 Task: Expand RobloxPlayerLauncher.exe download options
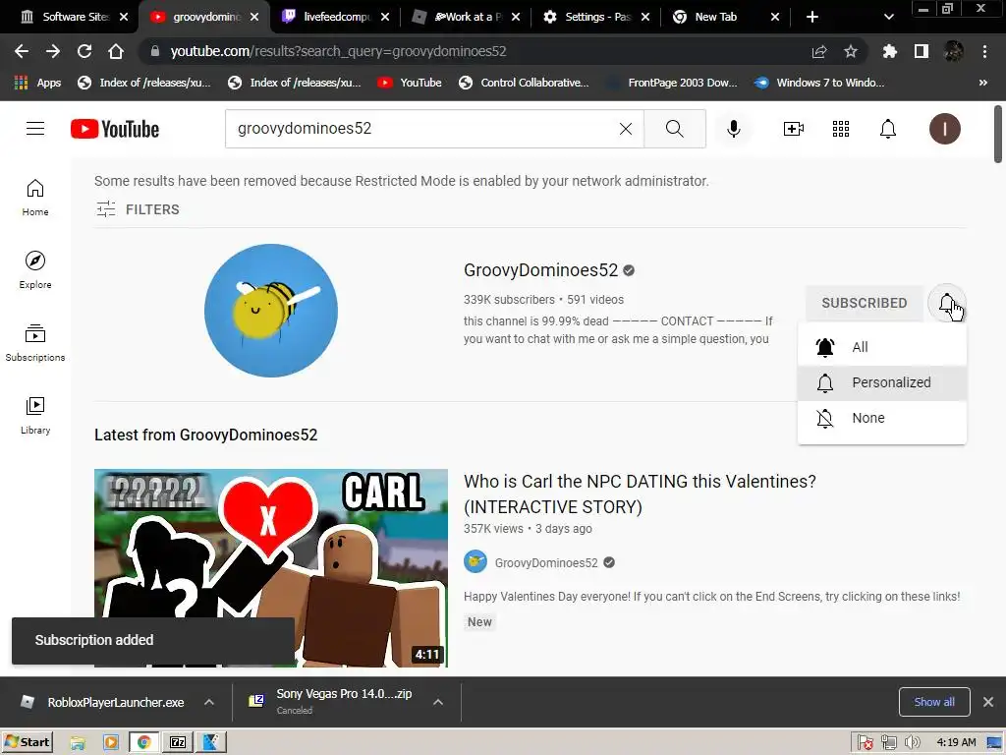point(209,702)
